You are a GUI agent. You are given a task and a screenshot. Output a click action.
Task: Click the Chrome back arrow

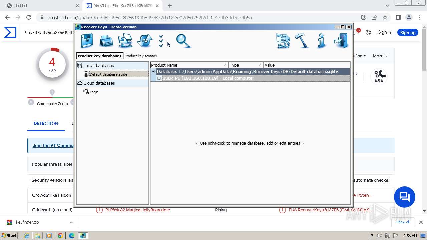7,17
